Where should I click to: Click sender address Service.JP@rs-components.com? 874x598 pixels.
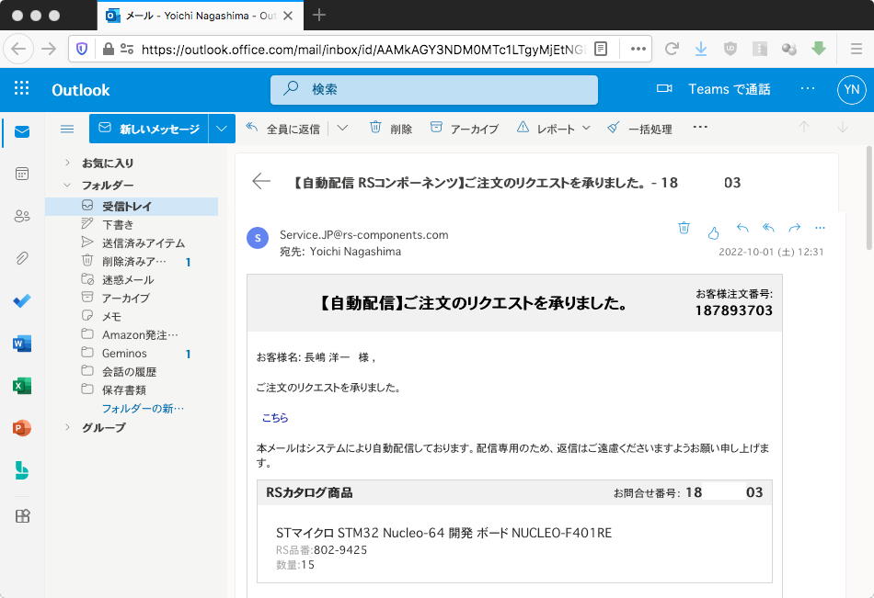364,234
